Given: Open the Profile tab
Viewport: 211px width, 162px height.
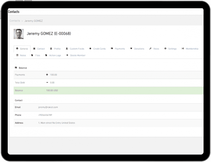Looking at the screenshot, I should coord(57,49).
